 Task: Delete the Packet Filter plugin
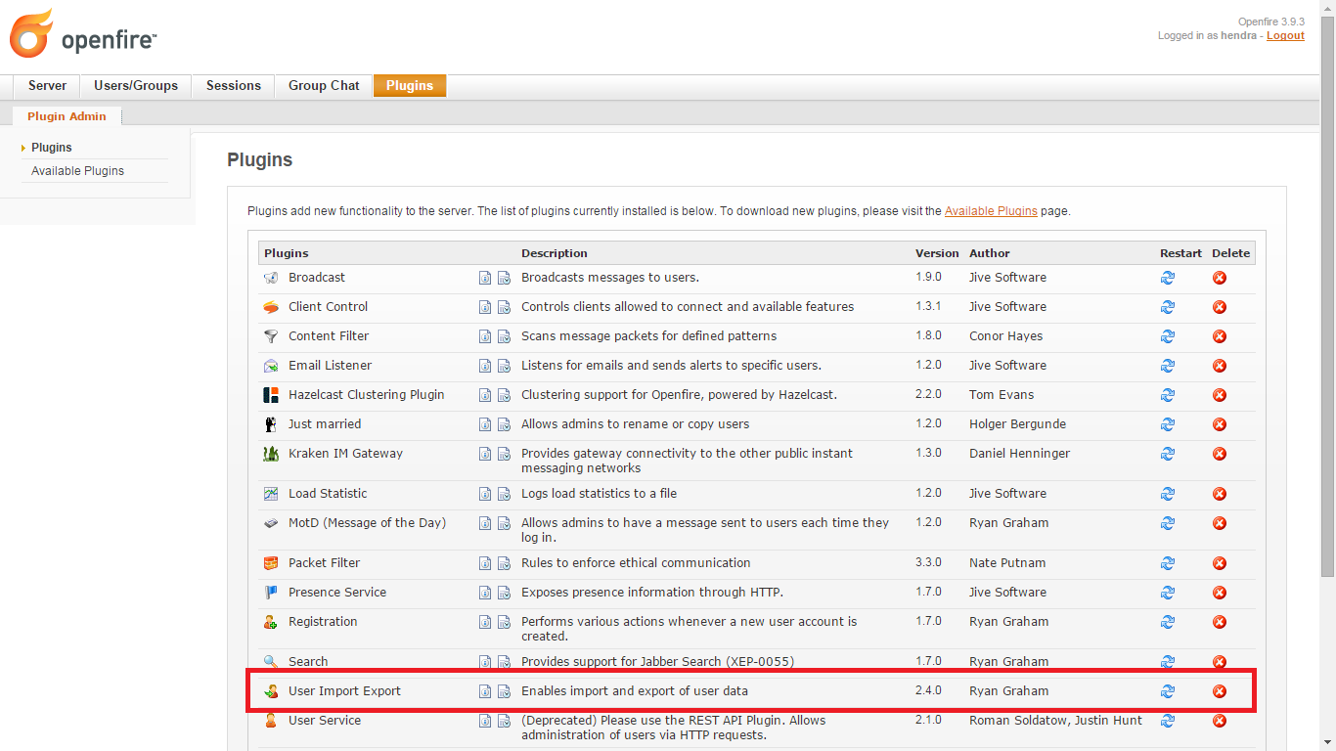(1220, 563)
